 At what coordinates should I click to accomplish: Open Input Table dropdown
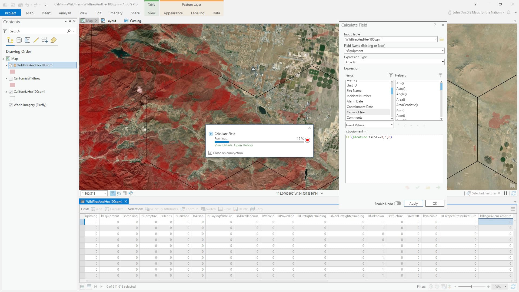(436, 39)
